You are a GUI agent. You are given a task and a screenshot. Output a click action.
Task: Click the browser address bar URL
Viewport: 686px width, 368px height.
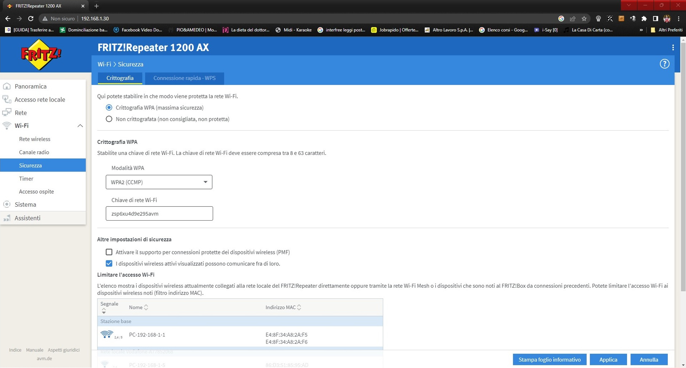click(x=95, y=18)
